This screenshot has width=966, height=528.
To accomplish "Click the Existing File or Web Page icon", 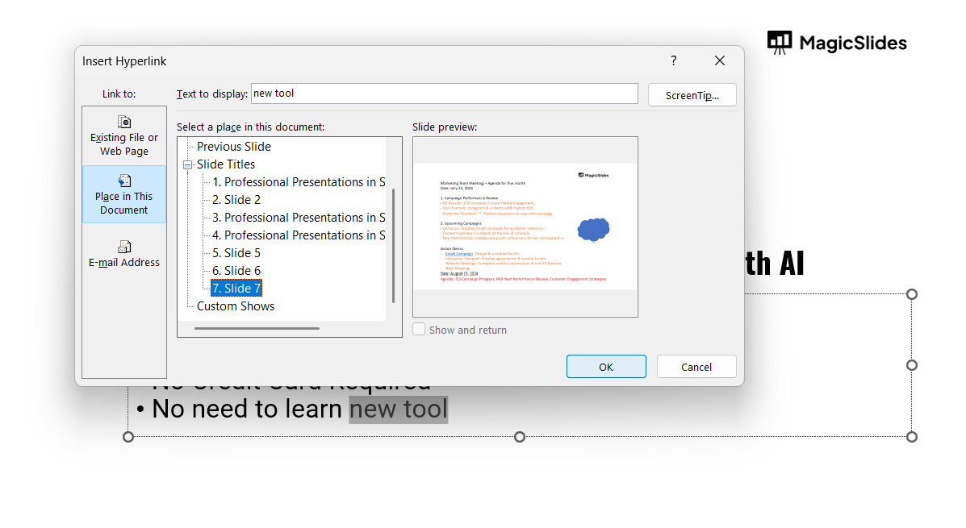I will coord(123,122).
